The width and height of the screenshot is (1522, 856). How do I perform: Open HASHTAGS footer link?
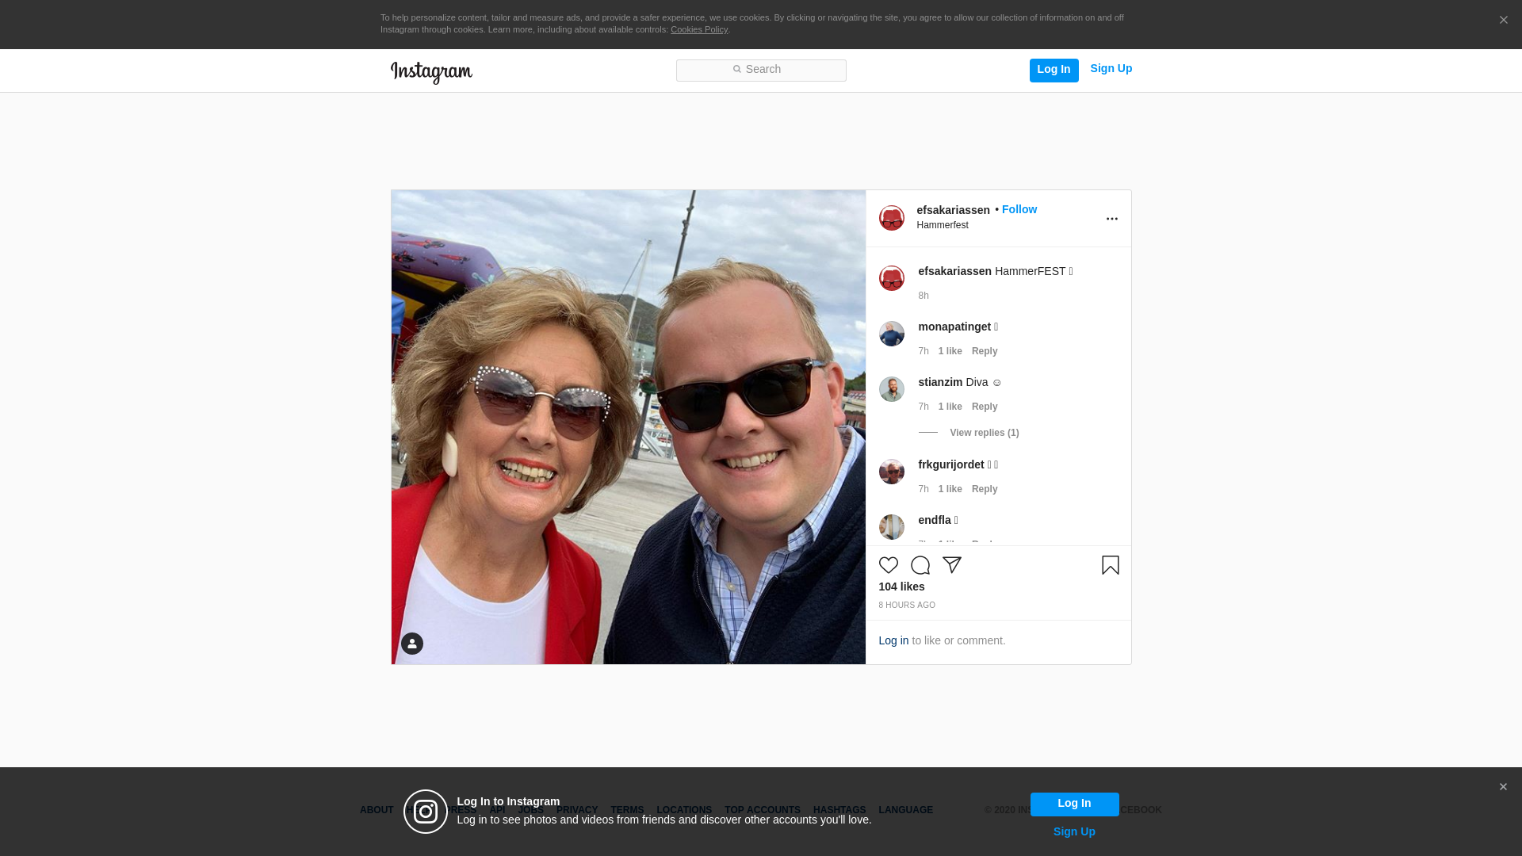pos(839,810)
